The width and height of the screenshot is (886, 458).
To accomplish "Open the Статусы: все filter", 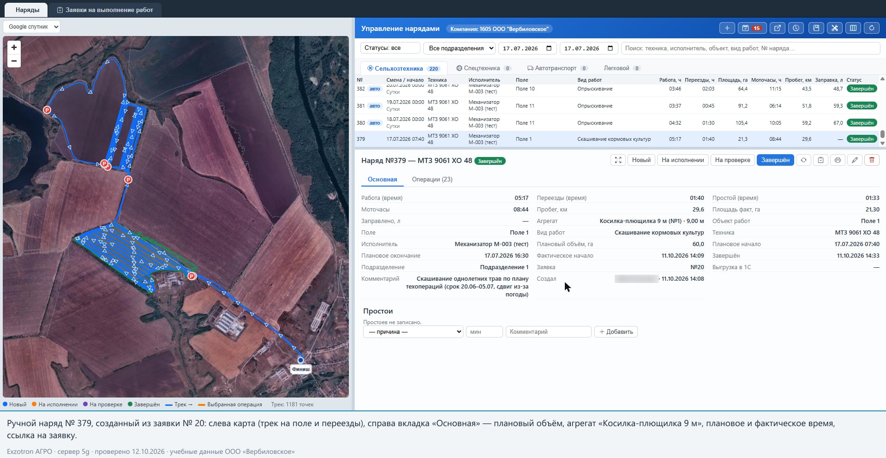I will [x=390, y=48].
